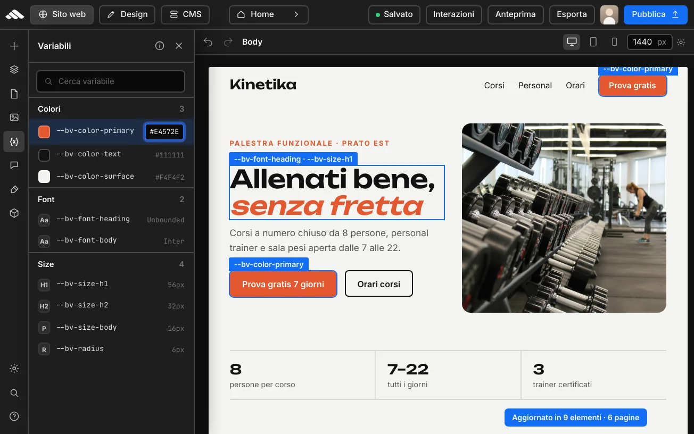Viewport: 694px width, 434px height.
Task: Open the comments panel icon
Action: click(14, 165)
